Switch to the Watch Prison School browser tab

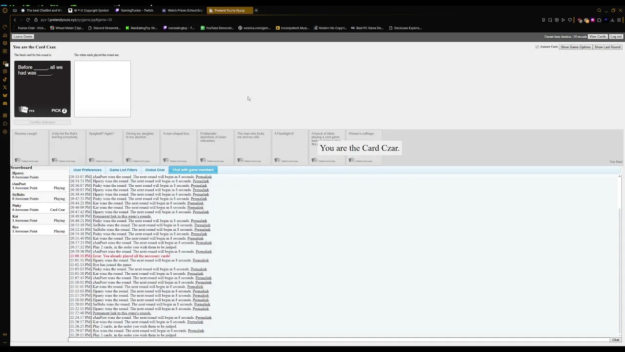pyautogui.click(x=183, y=10)
